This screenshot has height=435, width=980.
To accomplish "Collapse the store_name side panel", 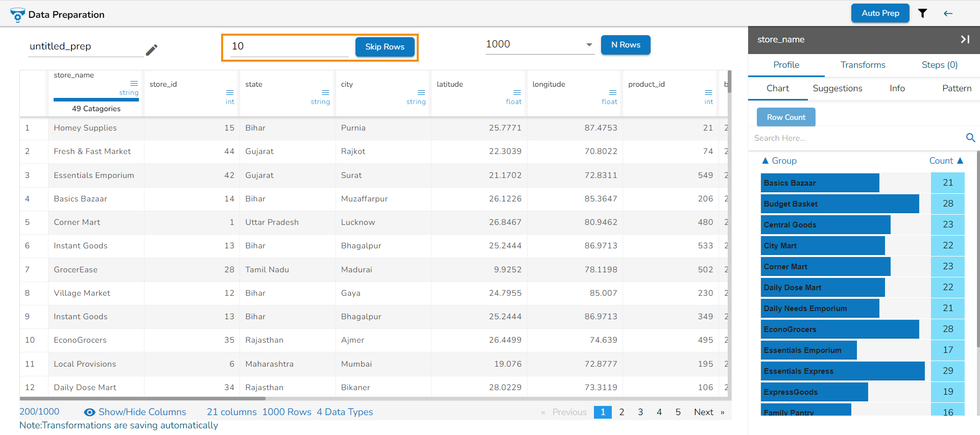I will [965, 39].
